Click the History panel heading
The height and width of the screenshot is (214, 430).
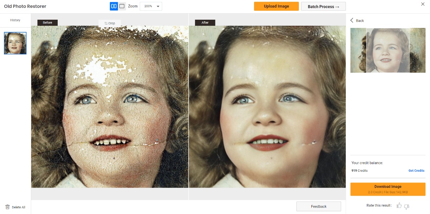[15, 20]
